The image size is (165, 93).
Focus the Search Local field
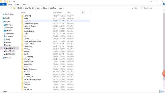tap(151, 8)
